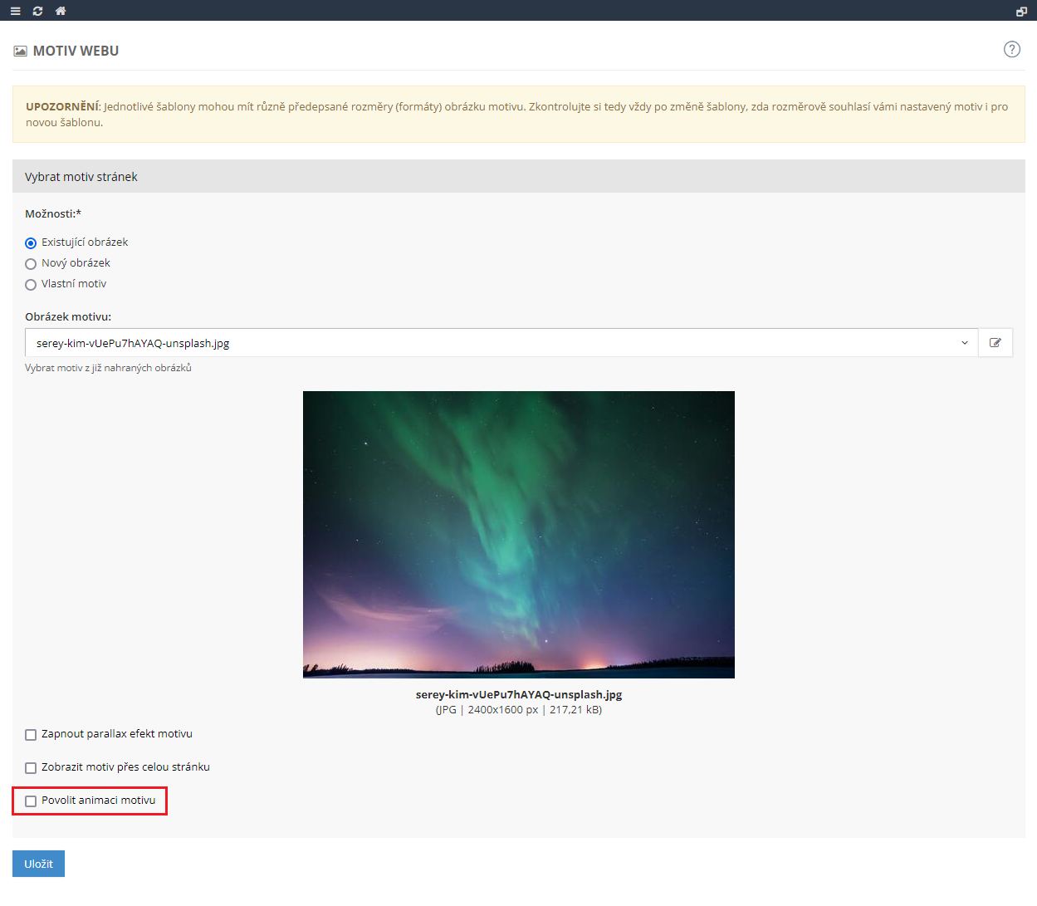Click the pop-out window icon at top right
Viewport: 1037px width, 906px height.
point(1021,11)
